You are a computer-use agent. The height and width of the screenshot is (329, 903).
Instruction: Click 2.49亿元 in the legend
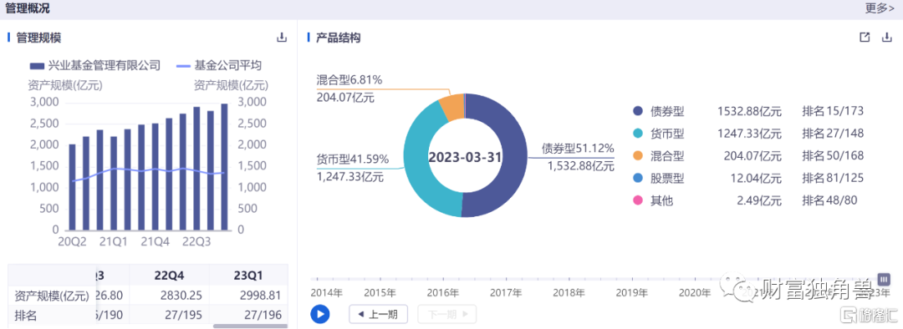tap(758, 200)
